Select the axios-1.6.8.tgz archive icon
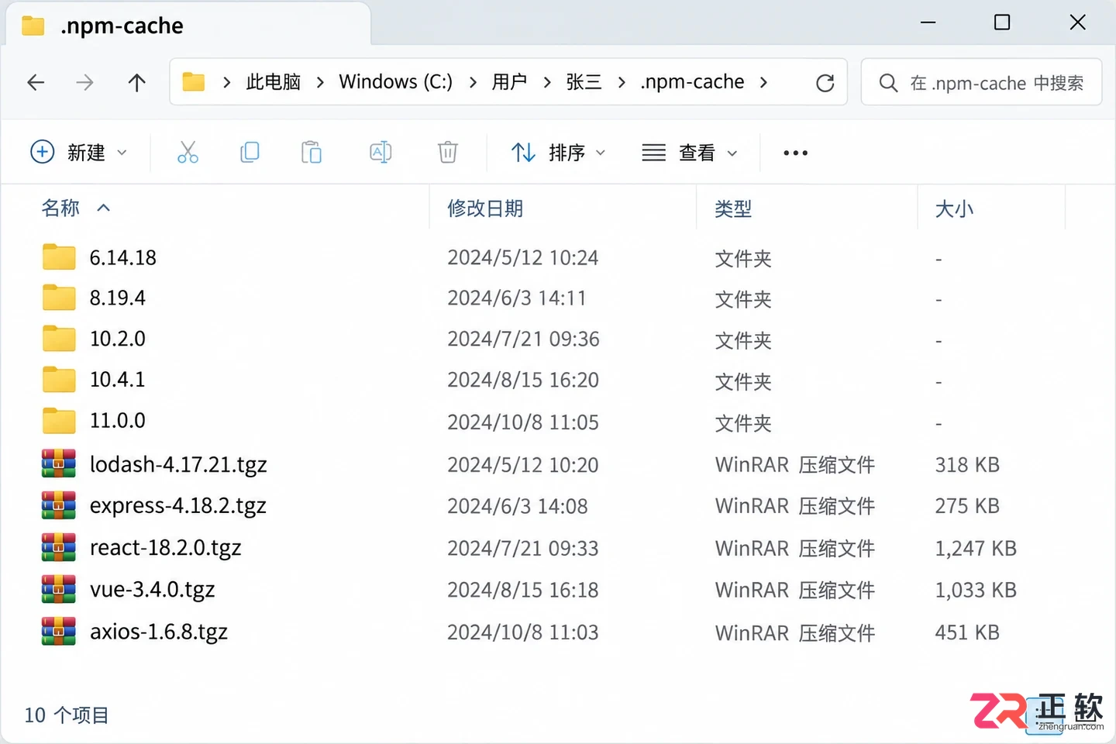 click(59, 631)
